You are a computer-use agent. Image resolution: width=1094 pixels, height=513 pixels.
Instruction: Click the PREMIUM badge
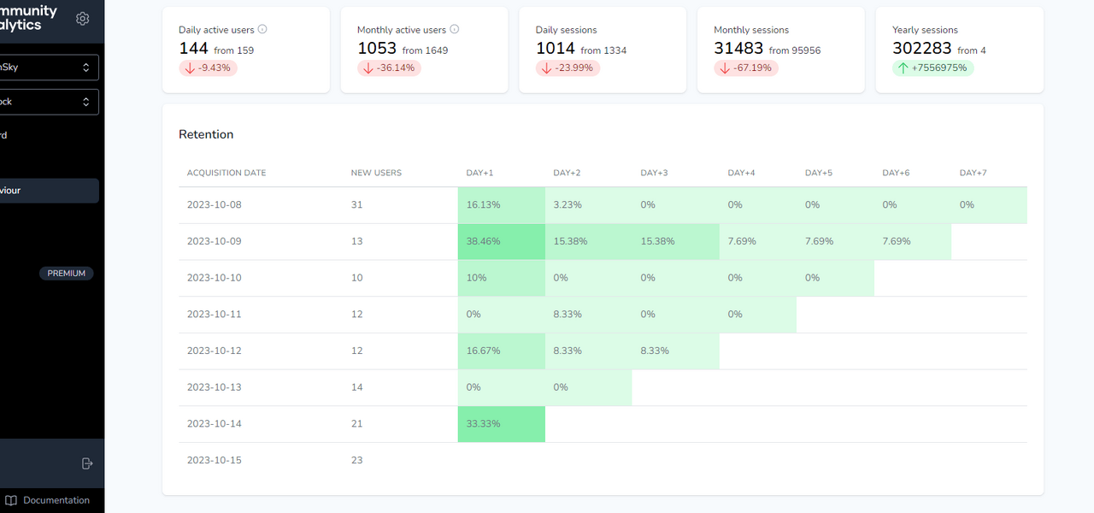66,273
